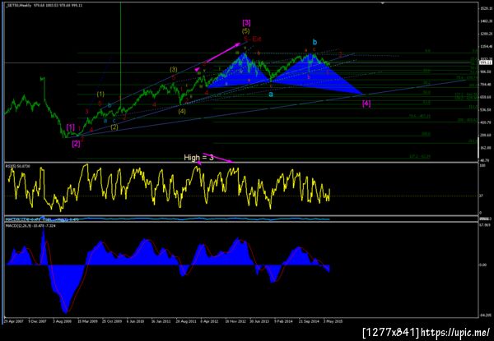Select the yellow (3) wave label
Image resolution: width=494 pixels, height=341 pixels.
[174, 70]
